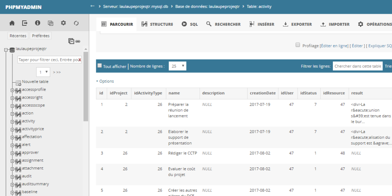Click the Filtrer les lignes search field
Image resolution: width=392 pixels, height=196 pixels.
pos(358,66)
